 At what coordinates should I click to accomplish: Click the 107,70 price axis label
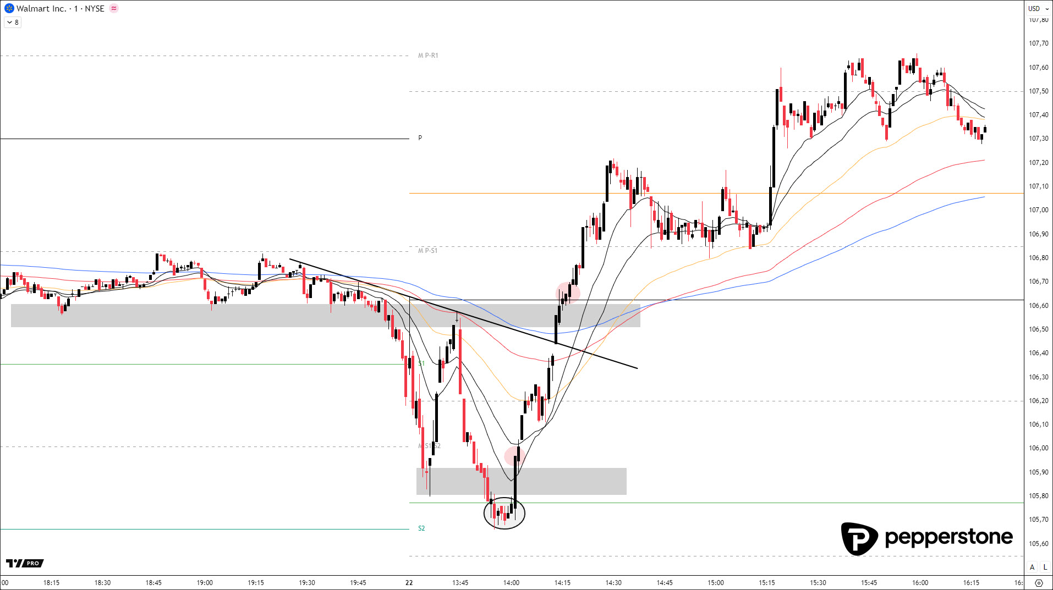click(x=1039, y=43)
